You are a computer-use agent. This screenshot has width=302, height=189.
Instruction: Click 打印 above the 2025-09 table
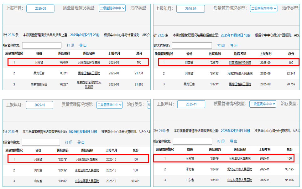tap(221, 46)
